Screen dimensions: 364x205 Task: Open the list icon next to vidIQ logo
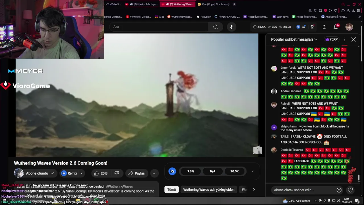click(x=304, y=27)
